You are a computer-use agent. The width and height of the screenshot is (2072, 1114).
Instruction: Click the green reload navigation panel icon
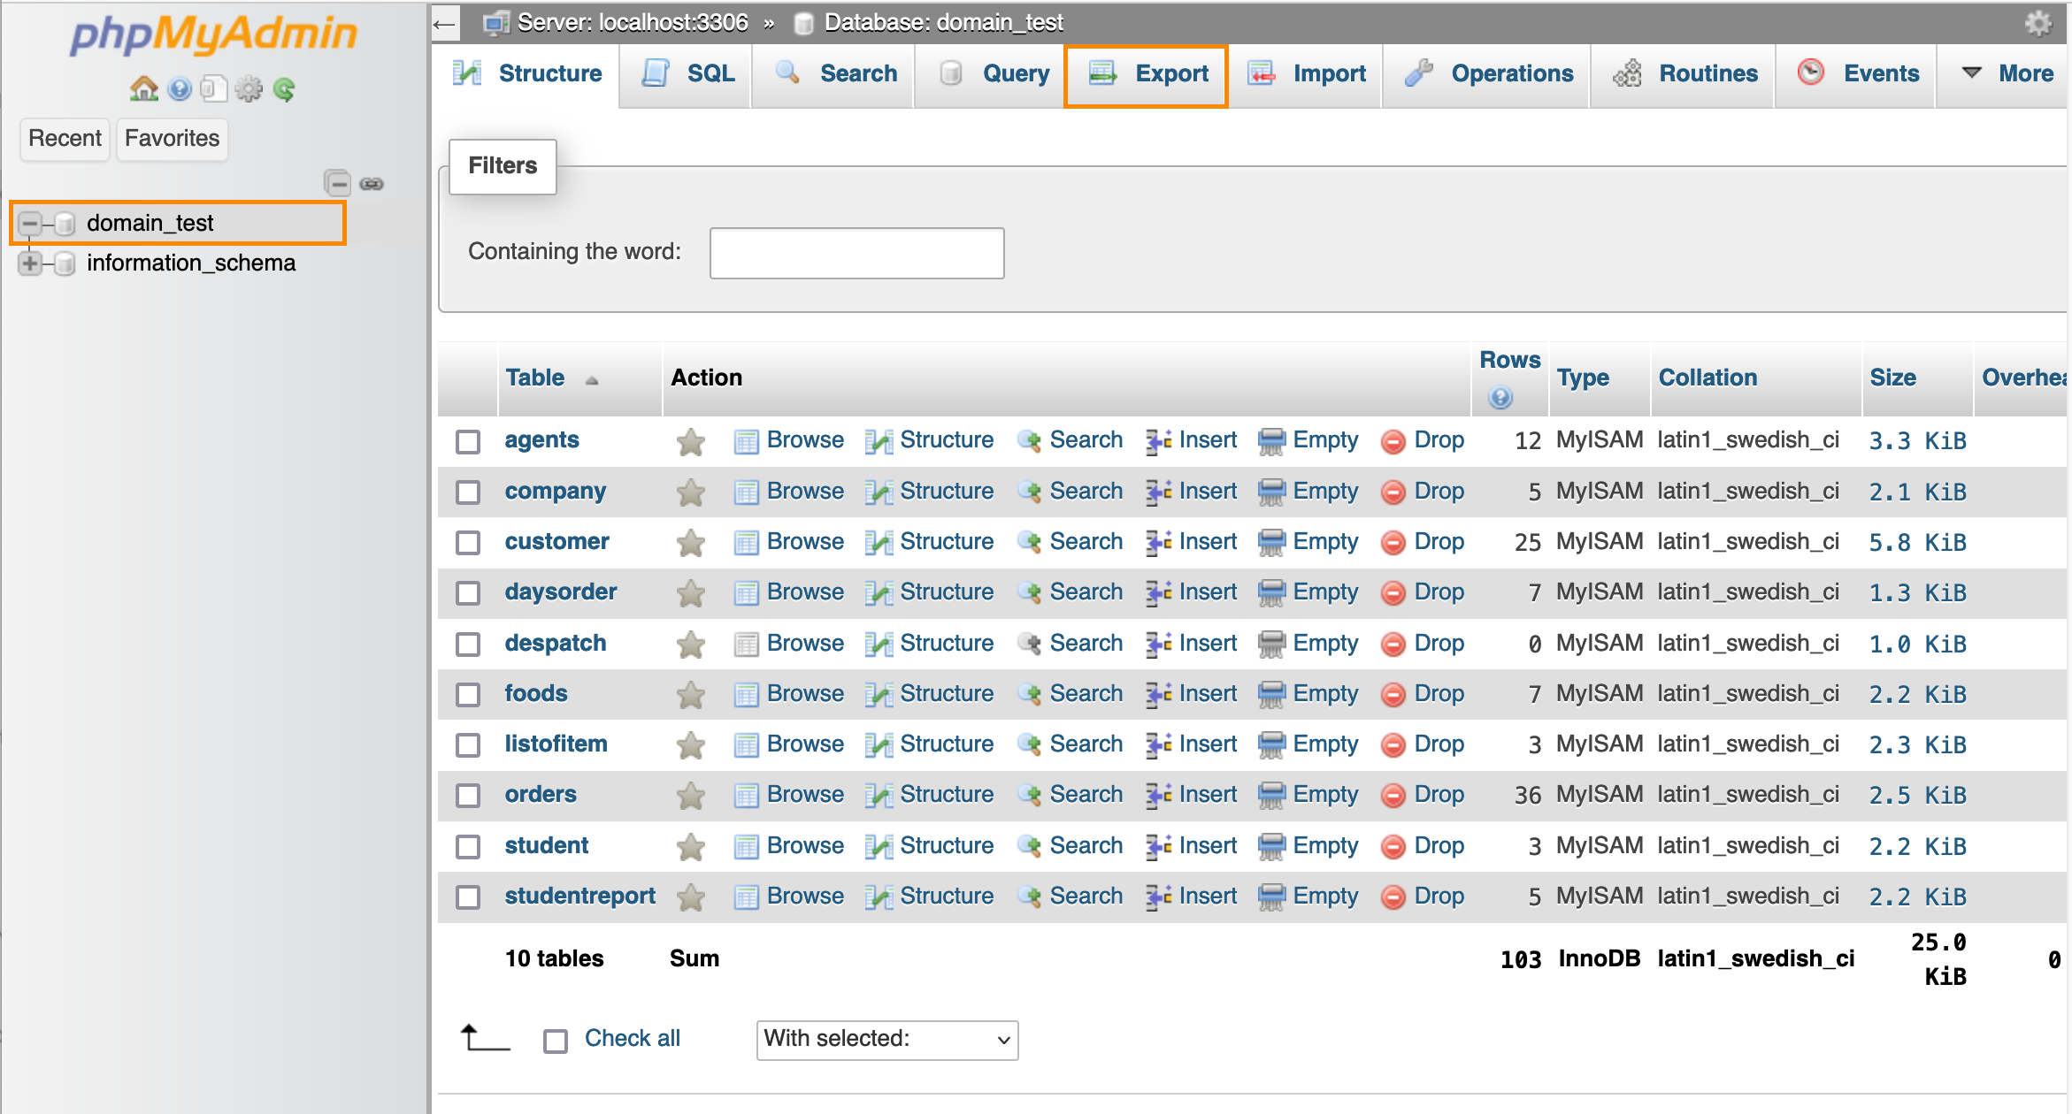tap(284, 89)
